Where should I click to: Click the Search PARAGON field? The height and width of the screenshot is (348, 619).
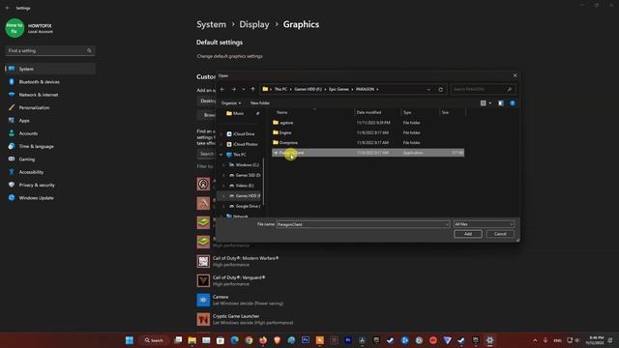pyautogui.click(x=483, y=90)
